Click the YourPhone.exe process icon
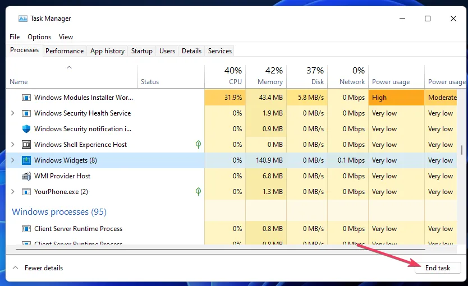 click(x=26, y=192)
